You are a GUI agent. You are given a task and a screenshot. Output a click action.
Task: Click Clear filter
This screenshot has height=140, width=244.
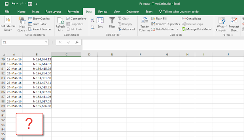[x=123, y=19]
